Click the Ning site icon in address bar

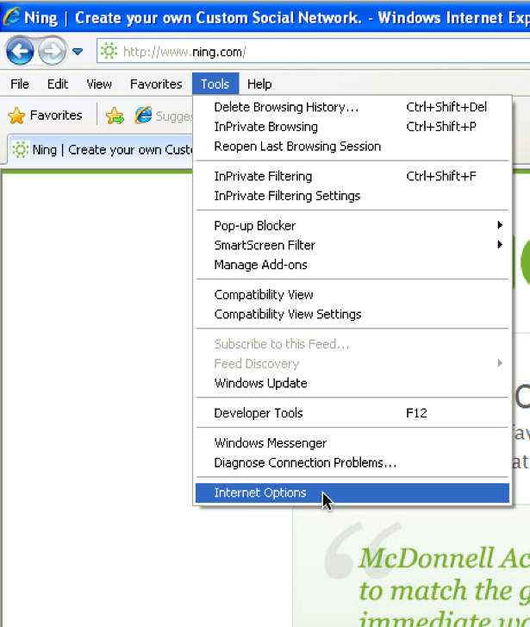click(x=109, y=51)
